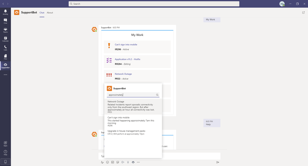Open Can't sign into mobile link
Viewport: 308px width, 166px height.
tap(126, 44)
